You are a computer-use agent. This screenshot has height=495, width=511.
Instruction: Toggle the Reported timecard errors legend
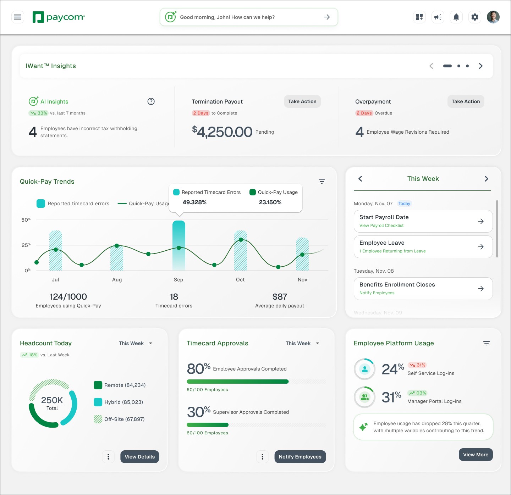[x=73, y=204]
